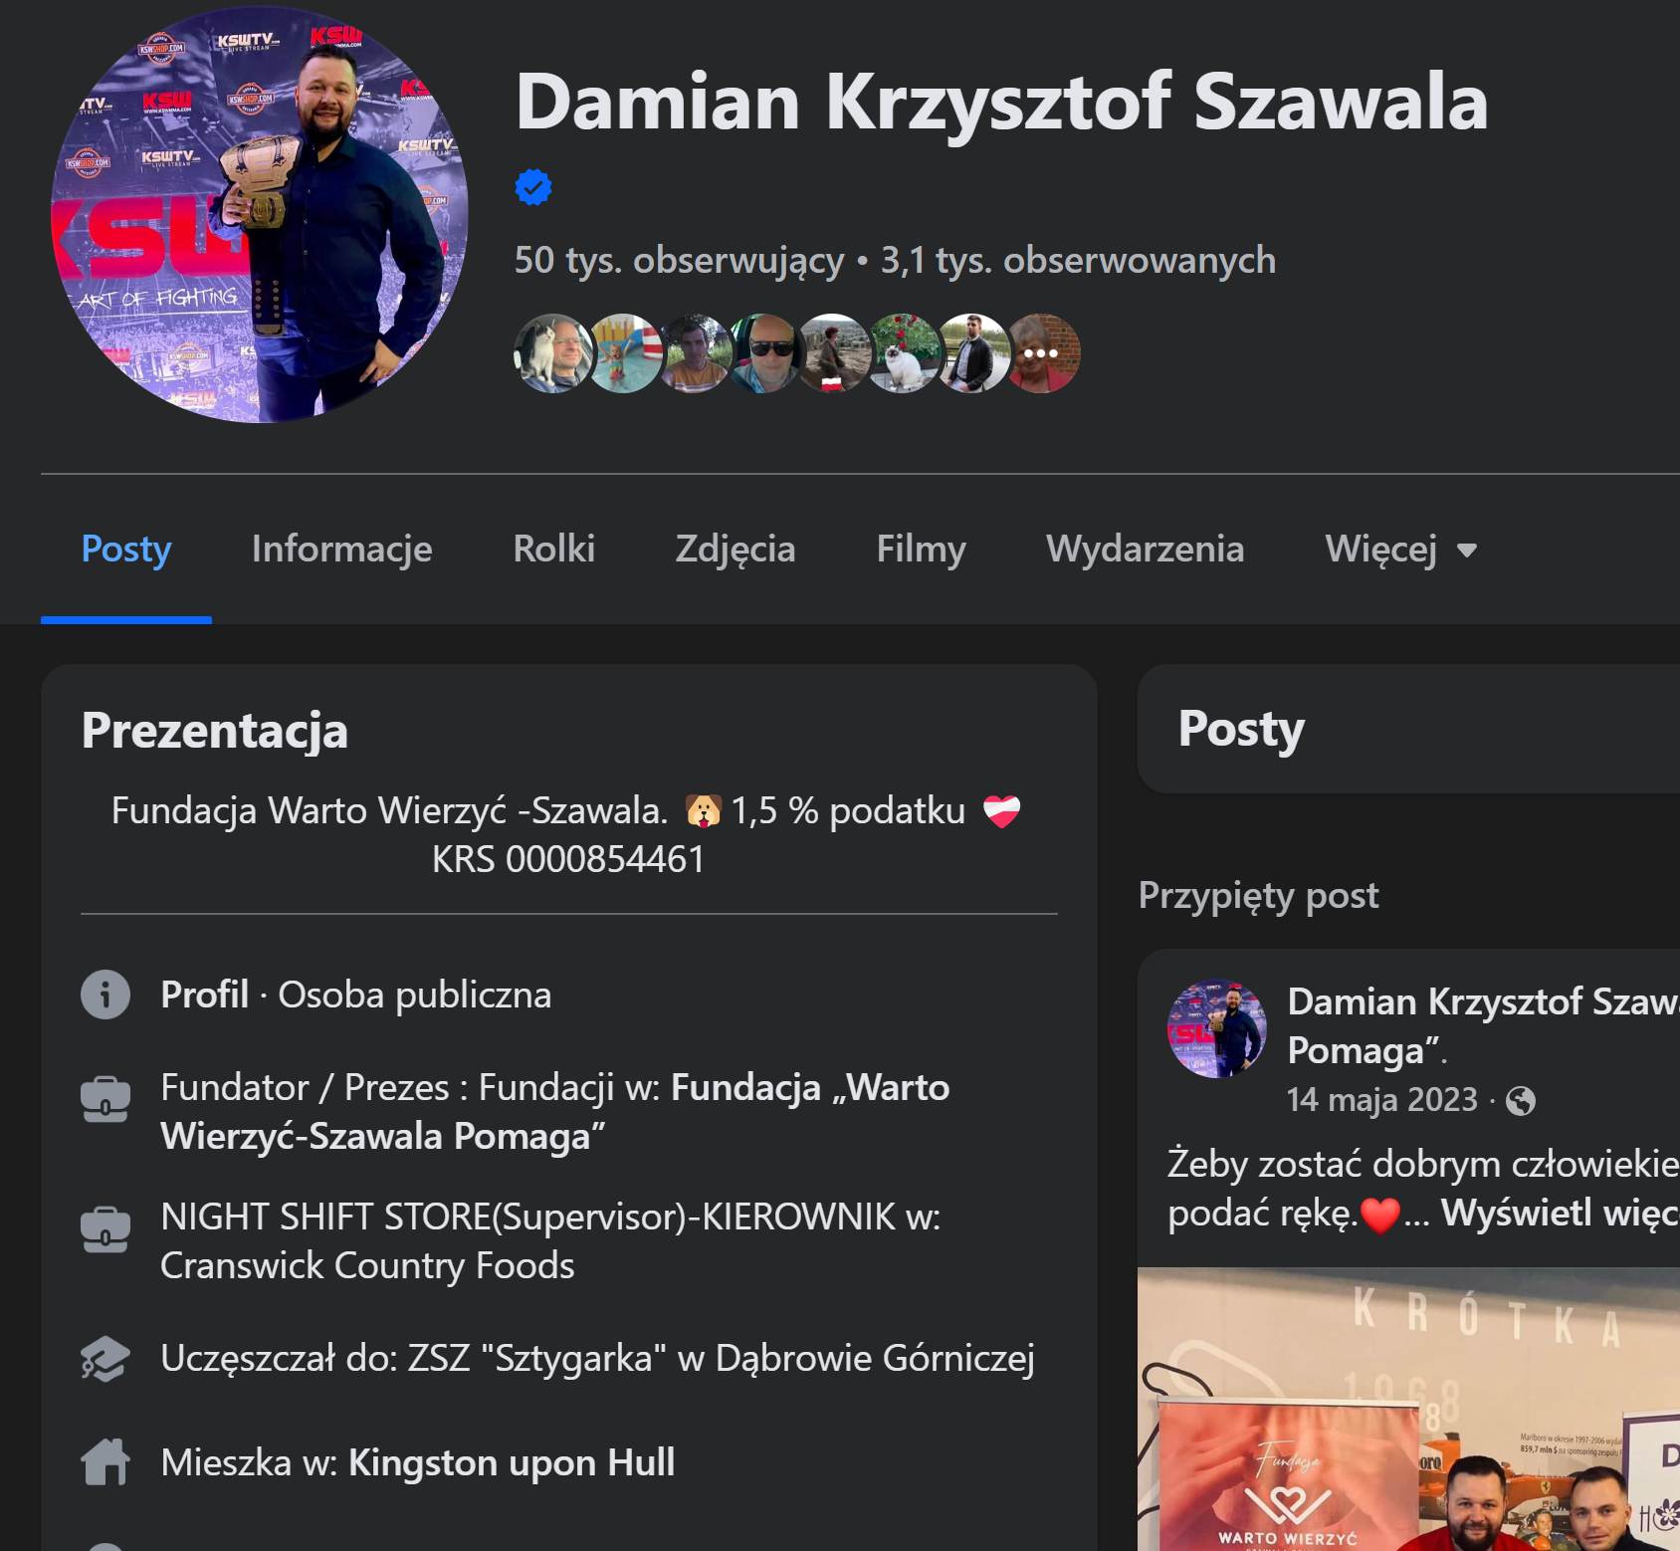Click 50 tys. obserwujący followers link

click(x=679, y=260)
